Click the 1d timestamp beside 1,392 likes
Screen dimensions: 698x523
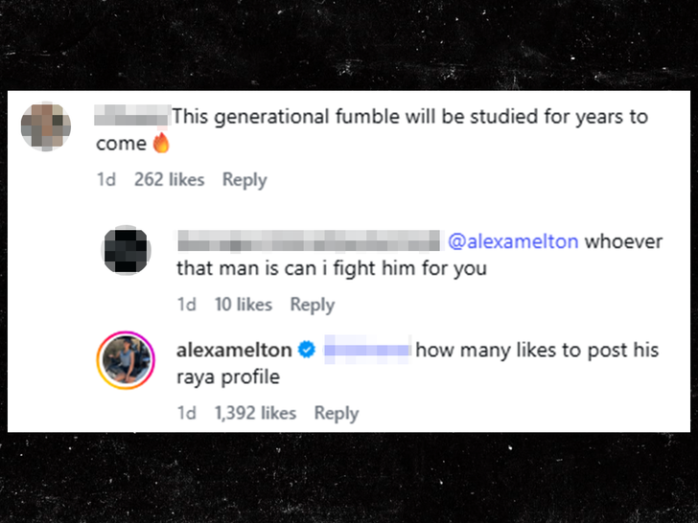(x=187, y=413)
